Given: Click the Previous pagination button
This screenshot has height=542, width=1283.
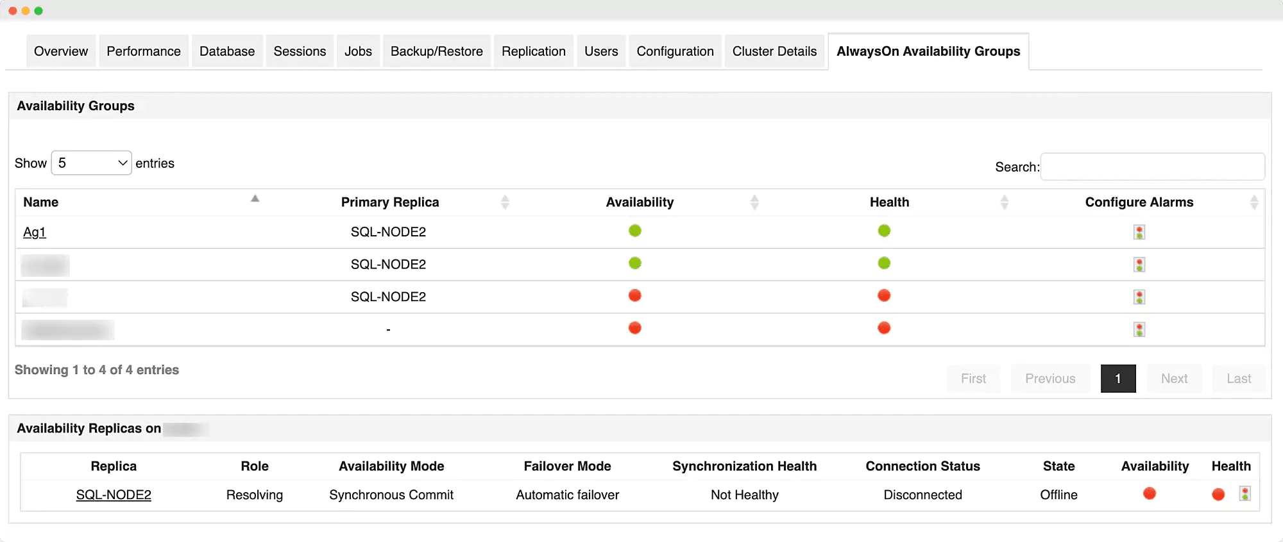Looking at the screenshot, I should pyautogui.click(x=1050, y=379).
